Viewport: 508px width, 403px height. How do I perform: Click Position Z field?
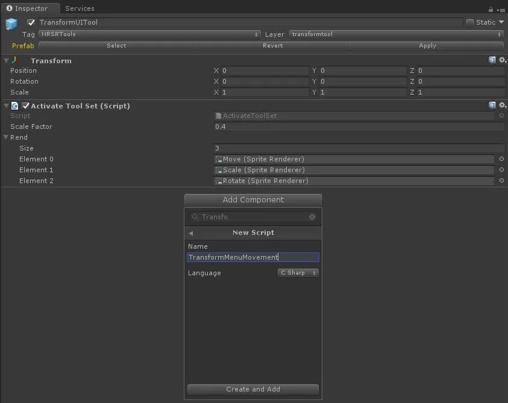coord(460,70)
